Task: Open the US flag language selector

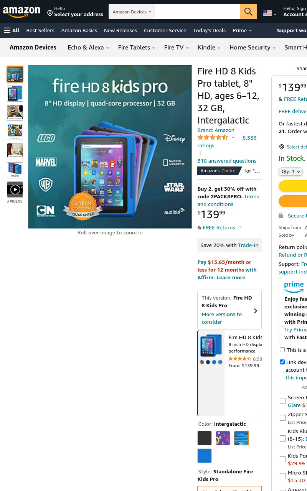Action: click(x=270, y=13)
